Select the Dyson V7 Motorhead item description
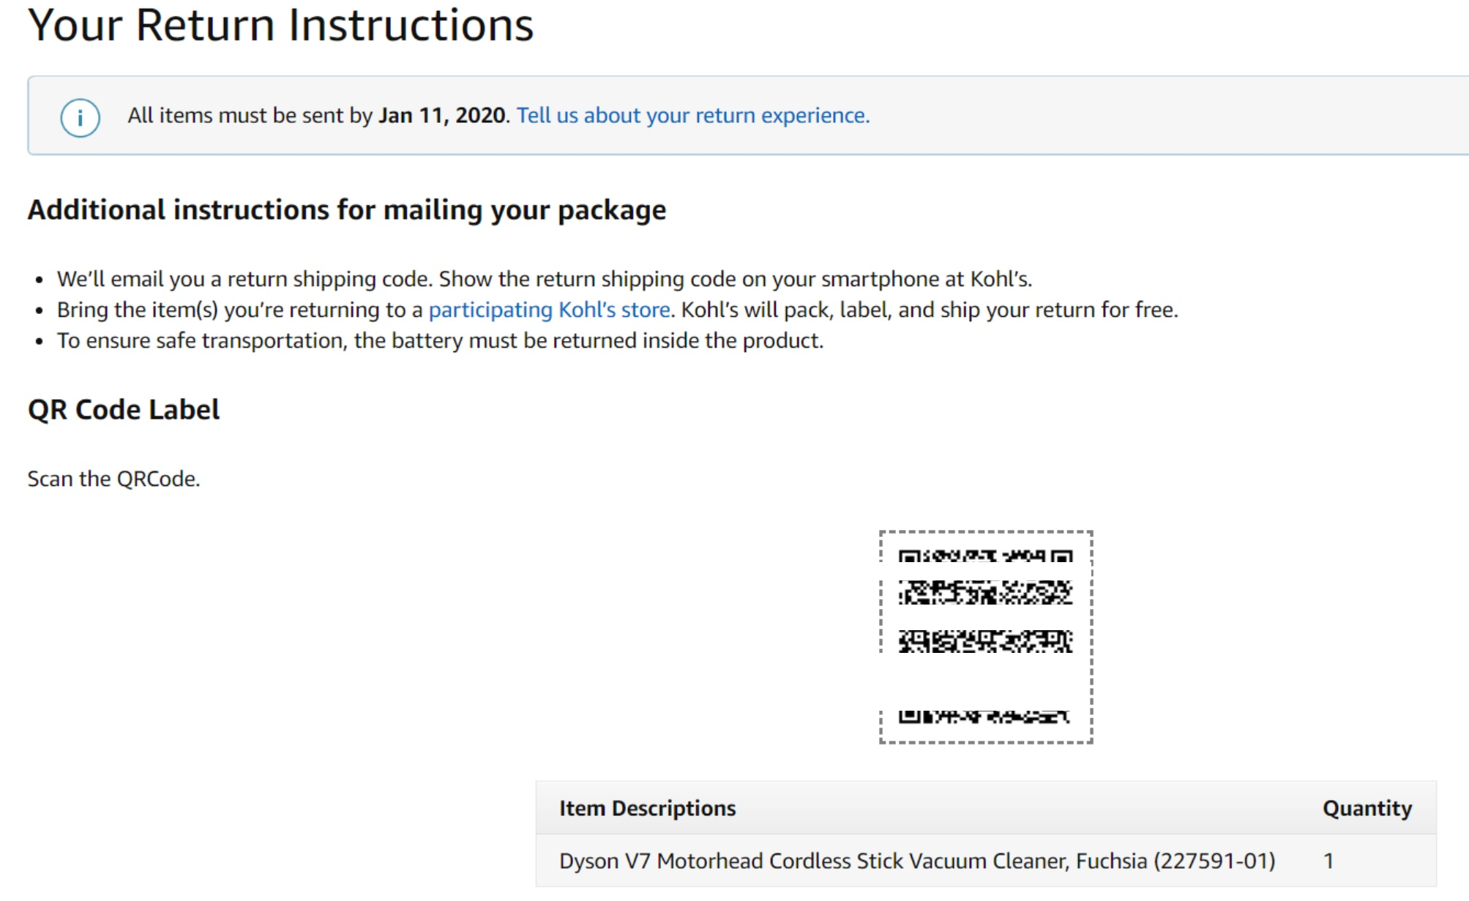The height and width of the screenshot is (901, 1469). pyautogui.click(x=917, y=861)
